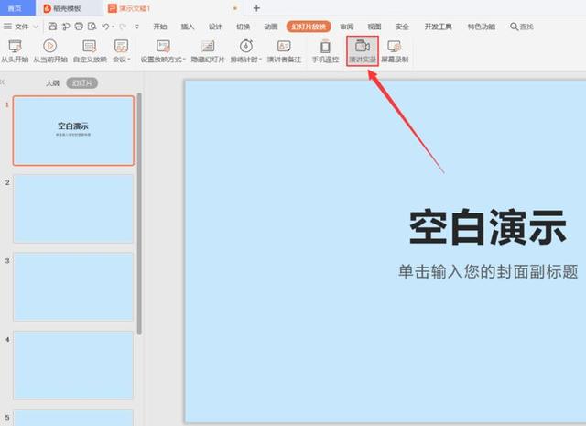
Task: Expand the 文件 menu dropdown arrow
Action: click(36, 27)
